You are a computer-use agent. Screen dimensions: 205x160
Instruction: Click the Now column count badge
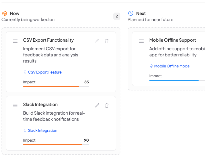[117, 16]
